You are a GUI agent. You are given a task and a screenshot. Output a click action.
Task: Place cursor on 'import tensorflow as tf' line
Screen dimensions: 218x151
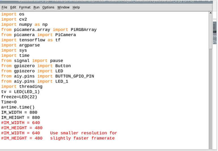tap(31, 40)
